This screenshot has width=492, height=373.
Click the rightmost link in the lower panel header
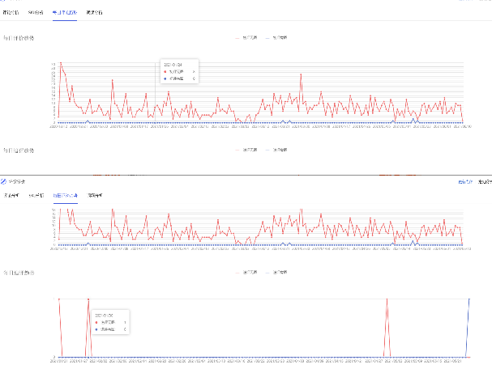(484, 182)
